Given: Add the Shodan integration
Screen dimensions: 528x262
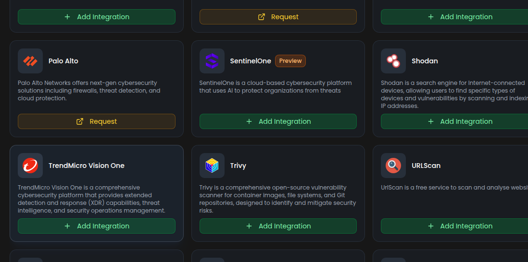Looking at the screenshot, I should click(x=454, y=121).
